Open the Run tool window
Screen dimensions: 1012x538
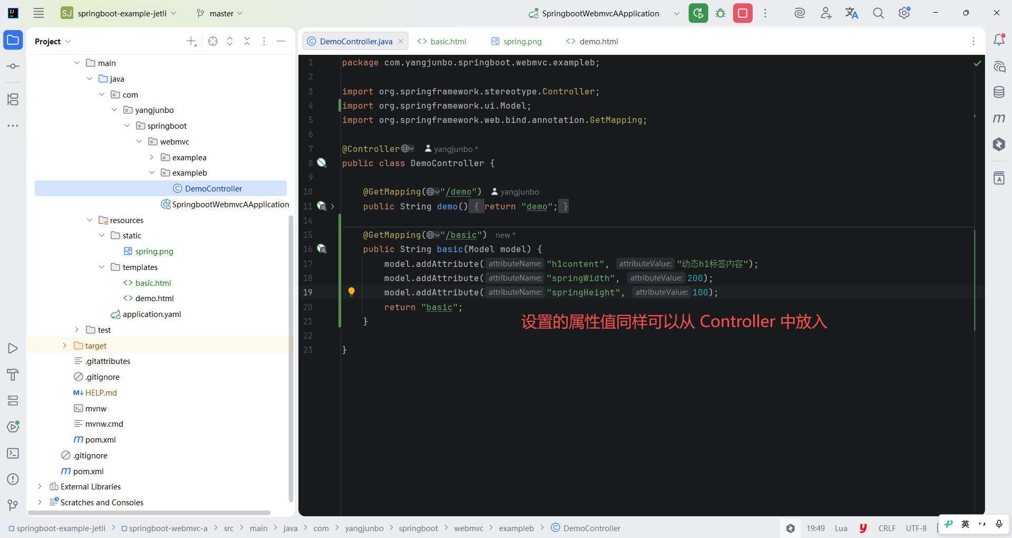point(13,349)
